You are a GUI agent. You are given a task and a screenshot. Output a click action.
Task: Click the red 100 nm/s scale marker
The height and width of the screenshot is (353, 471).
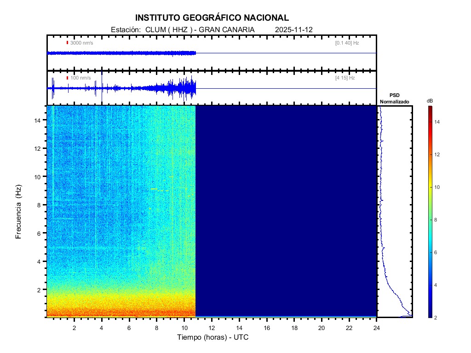67,78
